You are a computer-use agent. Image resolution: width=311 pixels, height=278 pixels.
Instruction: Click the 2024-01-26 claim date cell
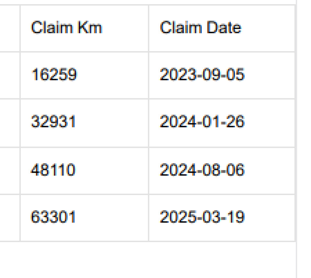tap(202, 122)
